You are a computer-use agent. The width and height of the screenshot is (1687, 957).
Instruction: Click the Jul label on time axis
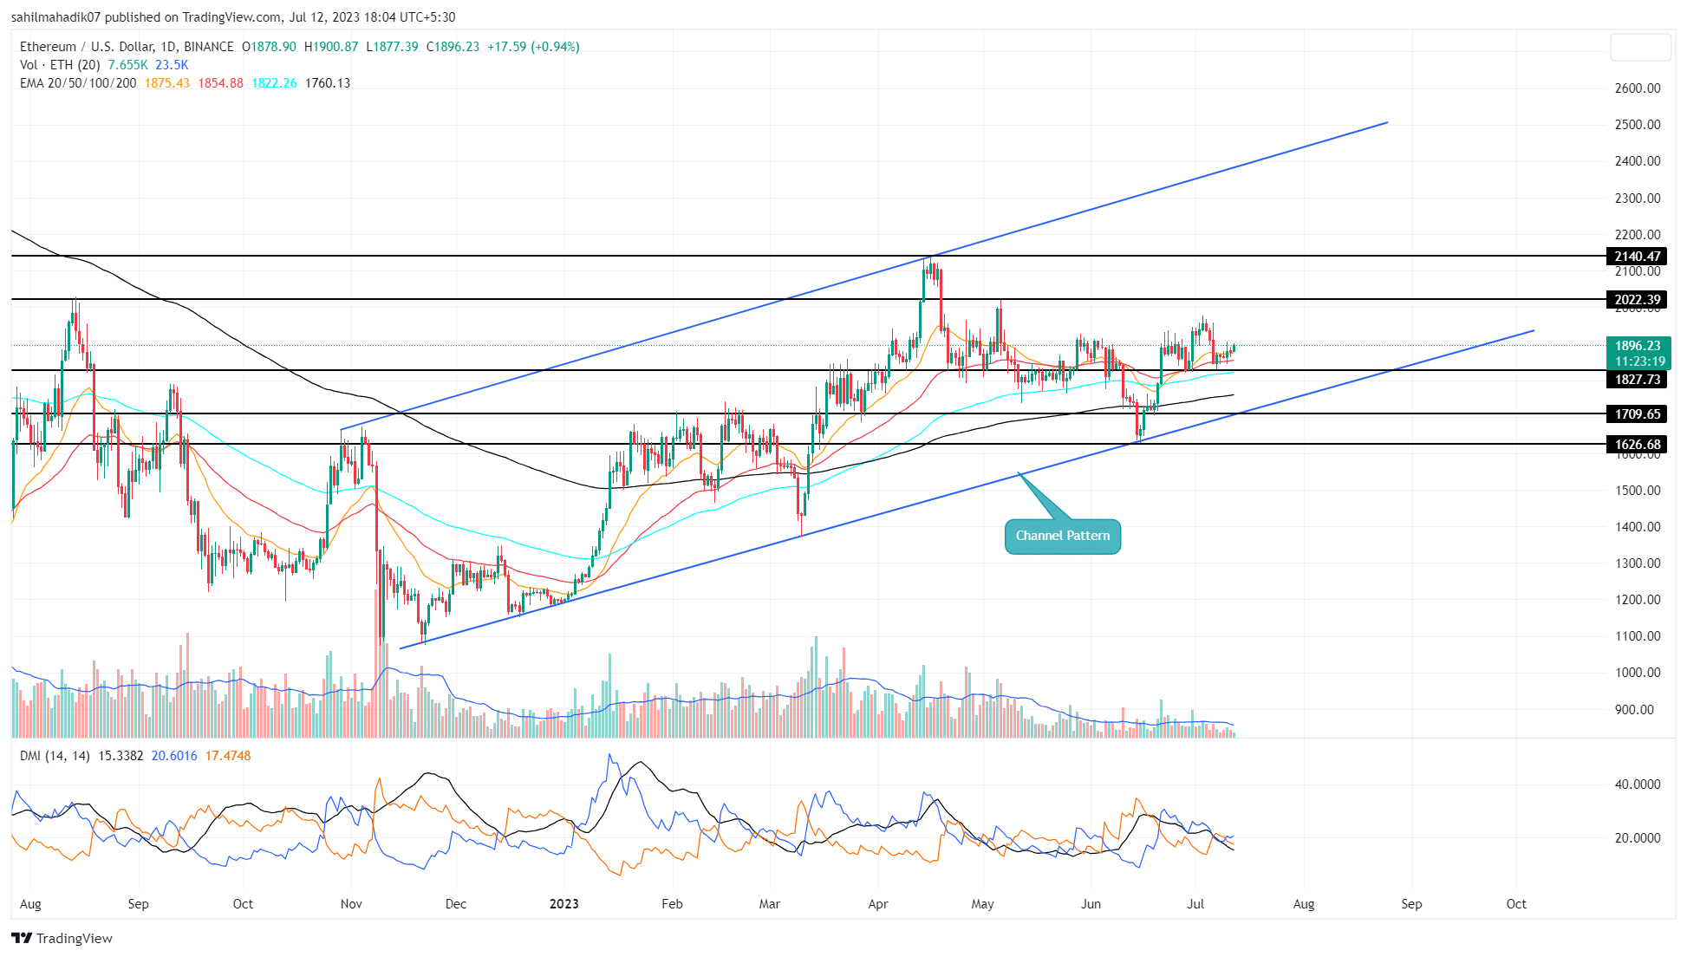pyautogui.click(x=1195, y=903)
